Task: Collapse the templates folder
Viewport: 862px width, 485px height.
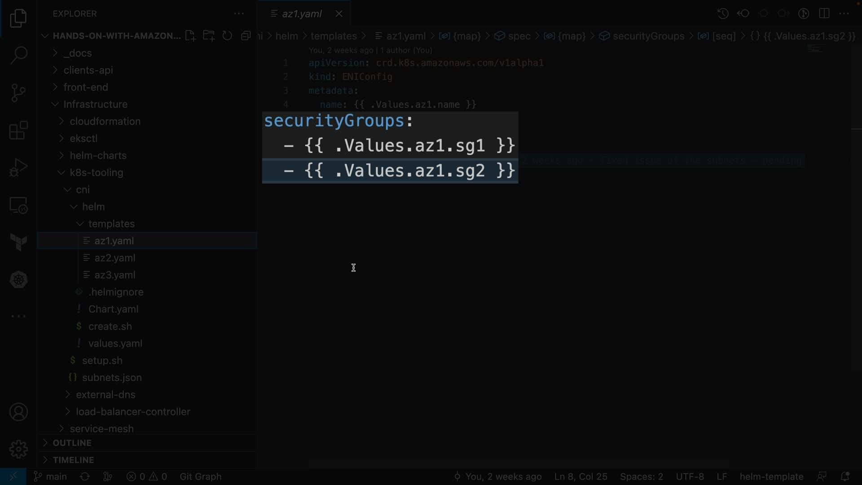Action: tap(111, 224)
